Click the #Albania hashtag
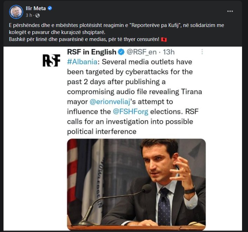This screenshot has width=248, height=232. pyautogui.click(x=82, y=62)
